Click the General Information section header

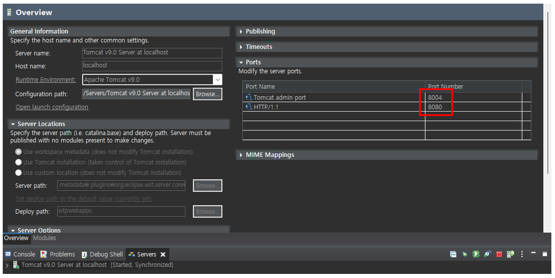[119, 31]
